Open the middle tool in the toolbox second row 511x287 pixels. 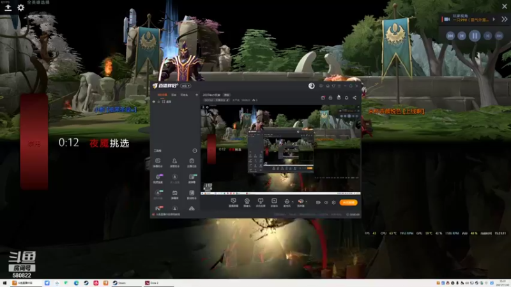coord(174,179)
